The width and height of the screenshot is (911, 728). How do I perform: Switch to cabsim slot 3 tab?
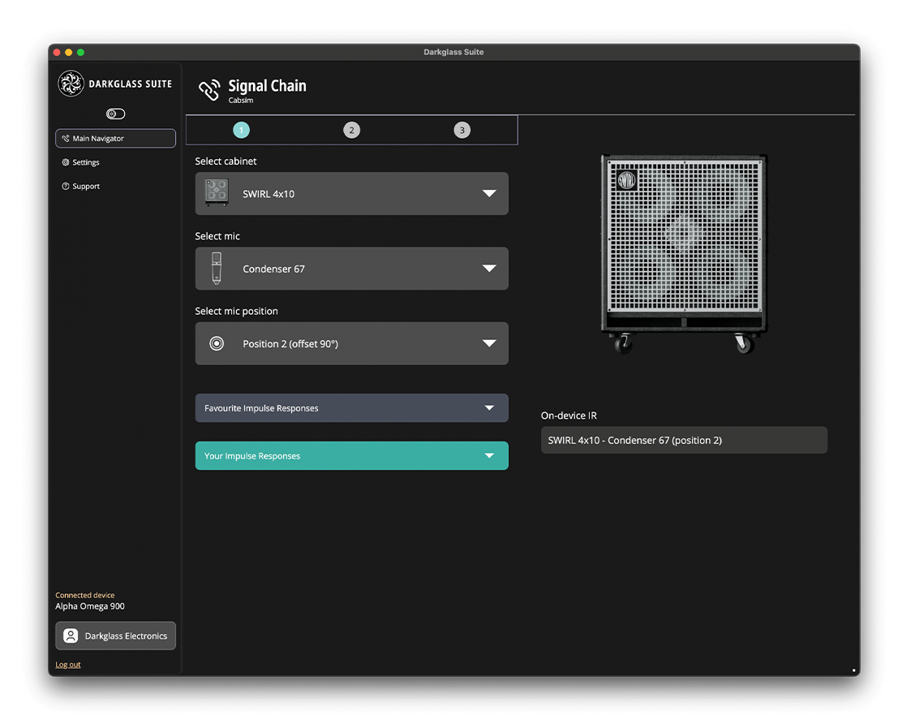click(462, 130)
